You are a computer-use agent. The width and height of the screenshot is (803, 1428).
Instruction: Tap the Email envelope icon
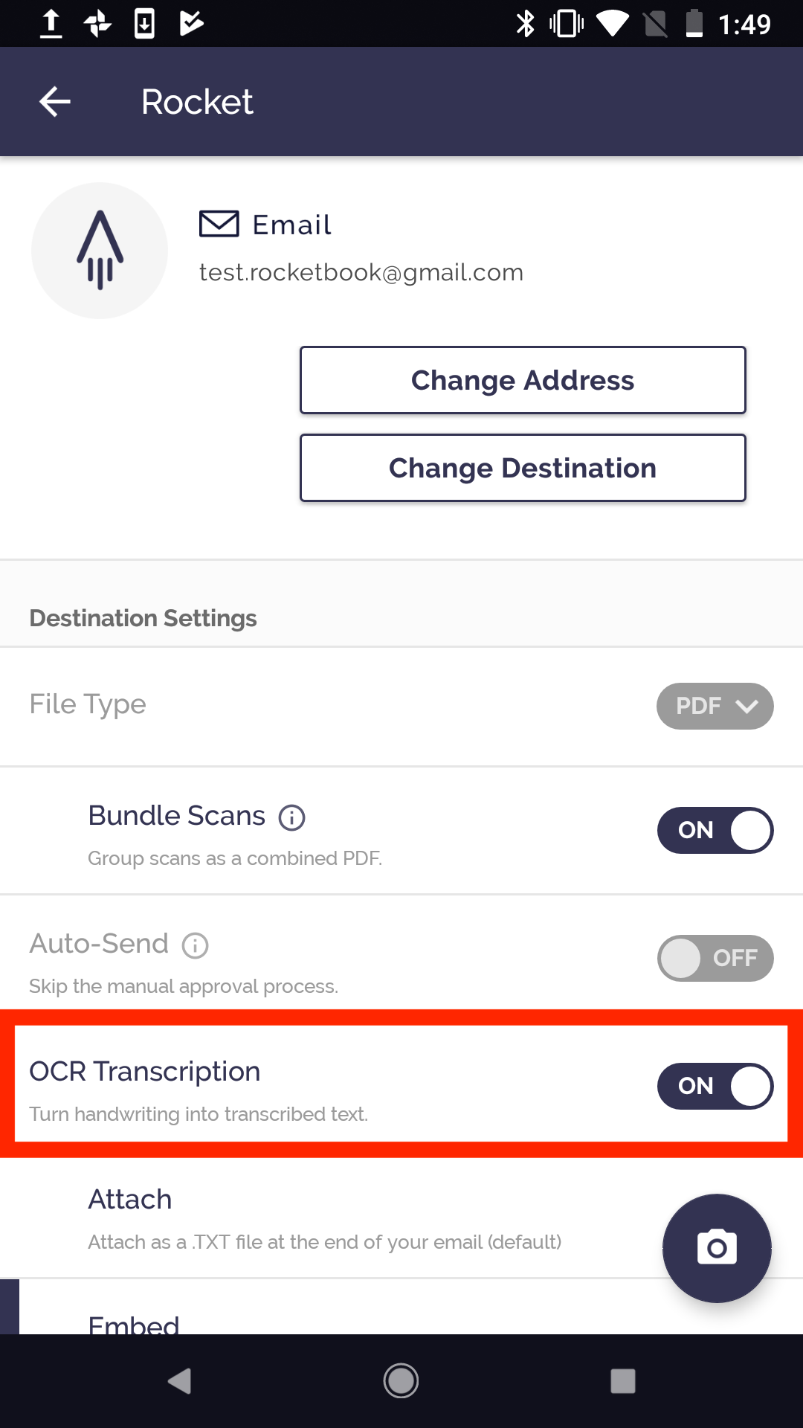pos(219,224)
